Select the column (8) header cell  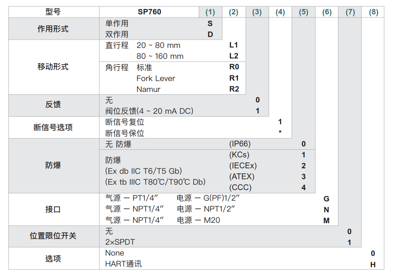[373, 12]
